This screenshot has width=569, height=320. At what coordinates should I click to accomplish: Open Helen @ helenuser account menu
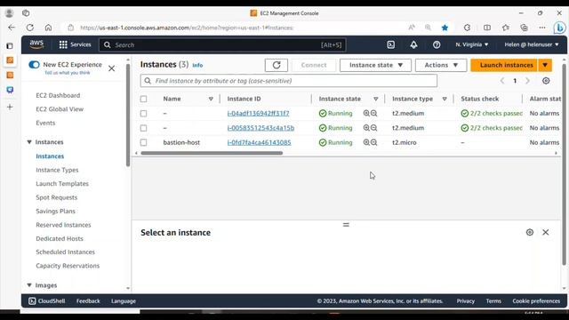tap(532, 44)
